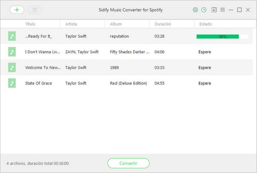Open conversion history clock icon
The width and height of the screenshot is (257, 173).
click(x=204, y=10)
